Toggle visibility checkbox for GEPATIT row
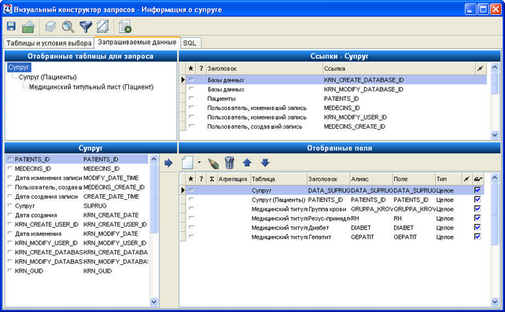Image resolution: width=505 pixels, height=312 pixels. pyautogui.click(x=477, y=237)
